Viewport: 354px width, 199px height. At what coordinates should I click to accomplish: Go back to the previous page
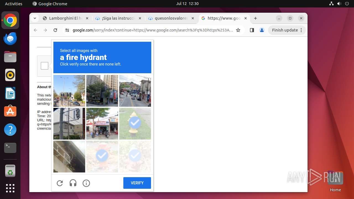pos(35,30)
